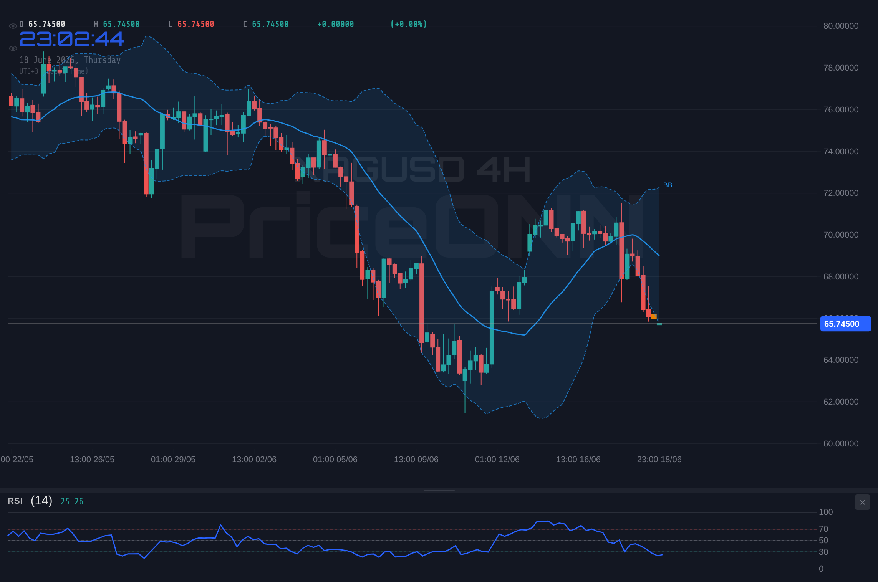Click the close price C 65.74500
The width and height of the screenshot is (878, 582).
[266, 24]
